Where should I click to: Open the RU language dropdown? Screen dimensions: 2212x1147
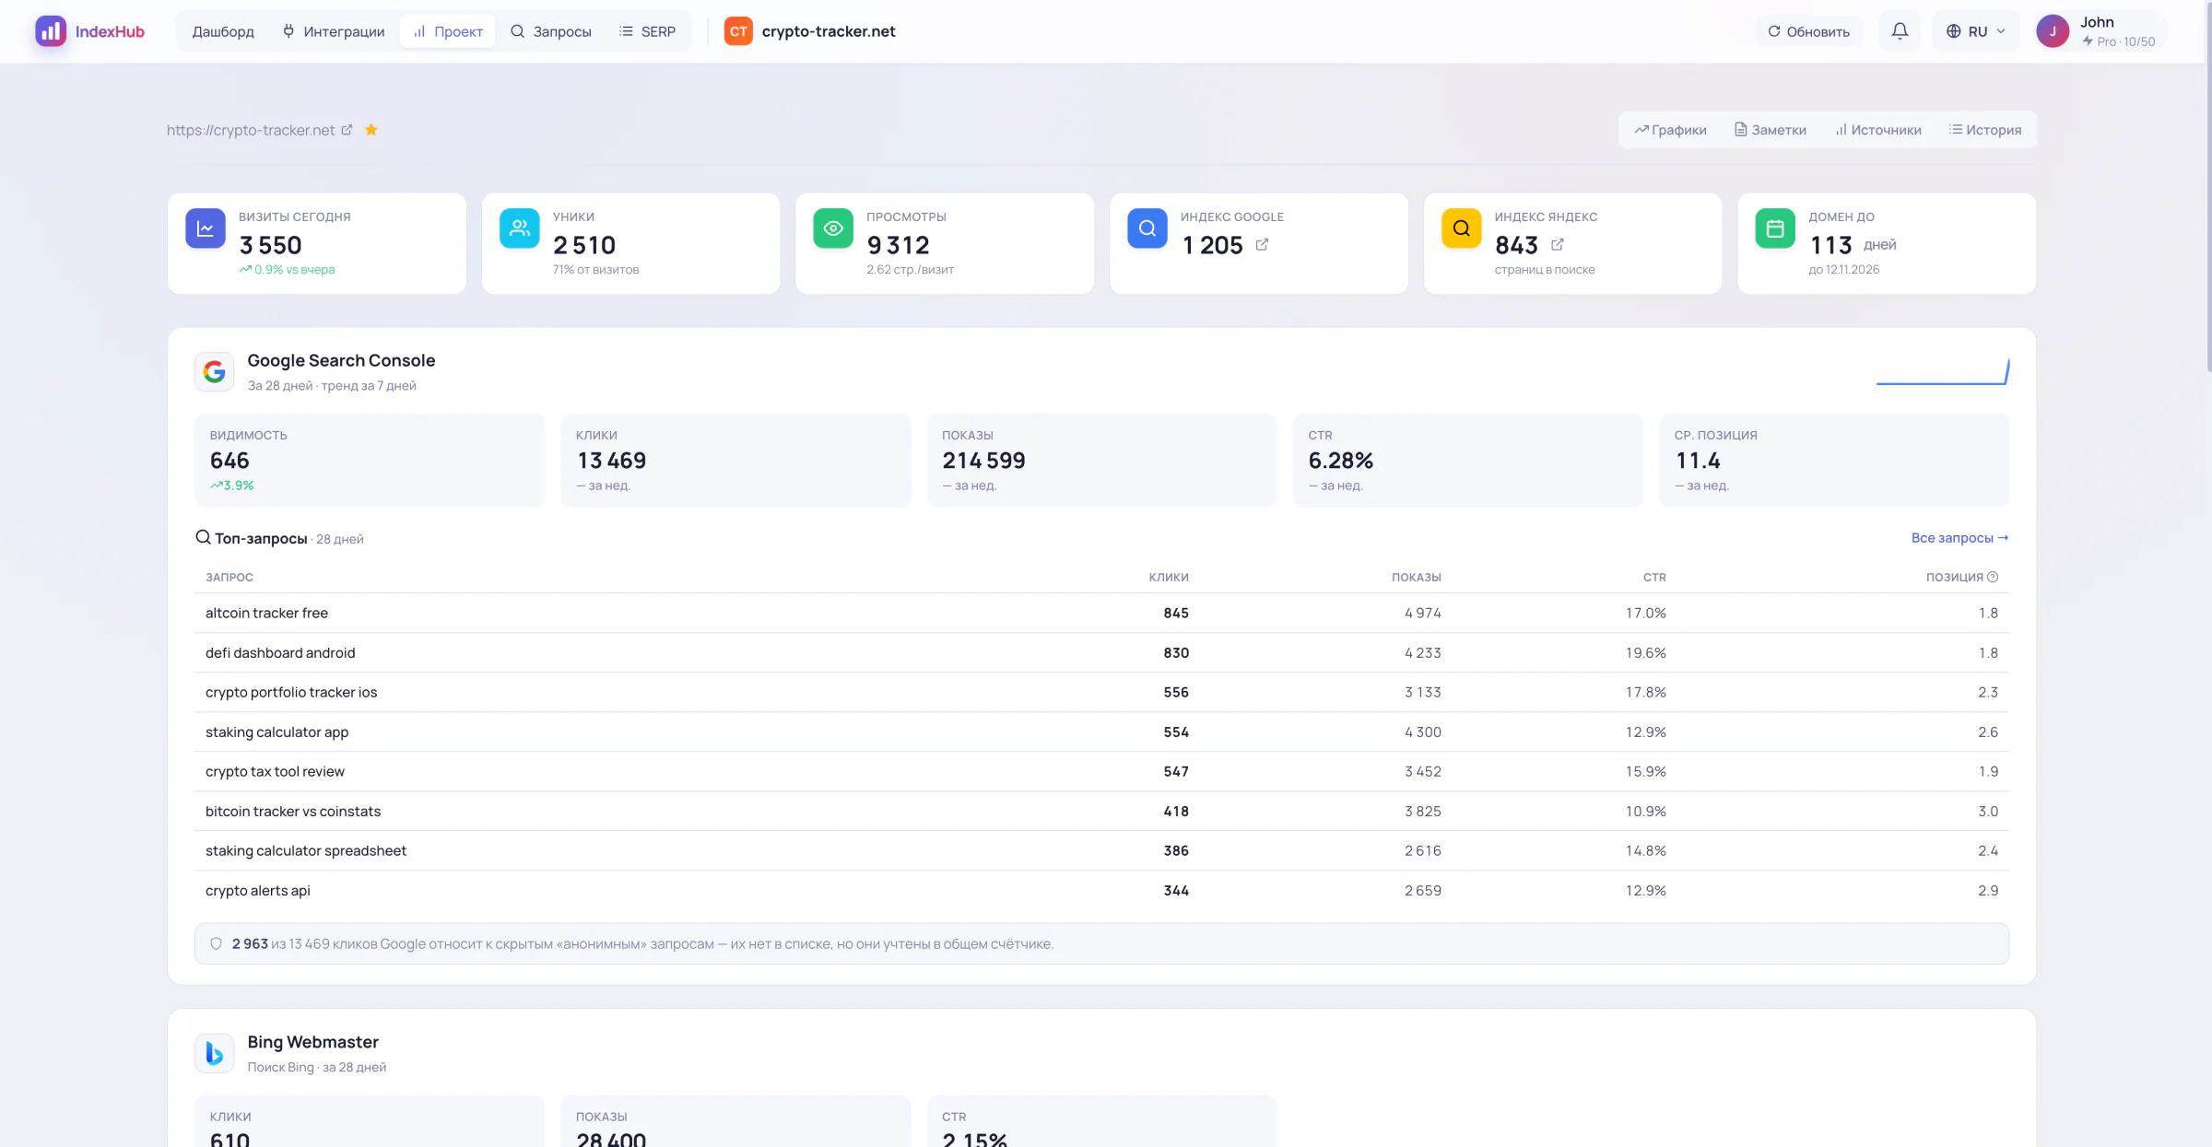pyautogui.click(x=1975, y=31)
